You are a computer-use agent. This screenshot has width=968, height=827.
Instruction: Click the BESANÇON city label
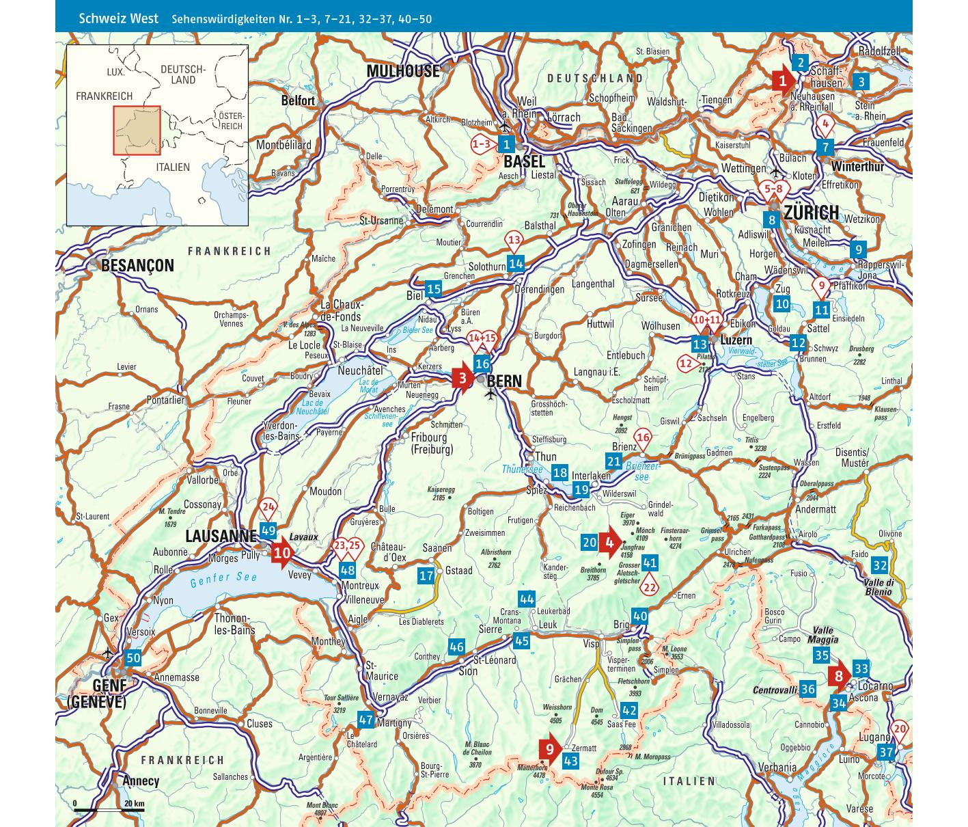click(137, 266)
